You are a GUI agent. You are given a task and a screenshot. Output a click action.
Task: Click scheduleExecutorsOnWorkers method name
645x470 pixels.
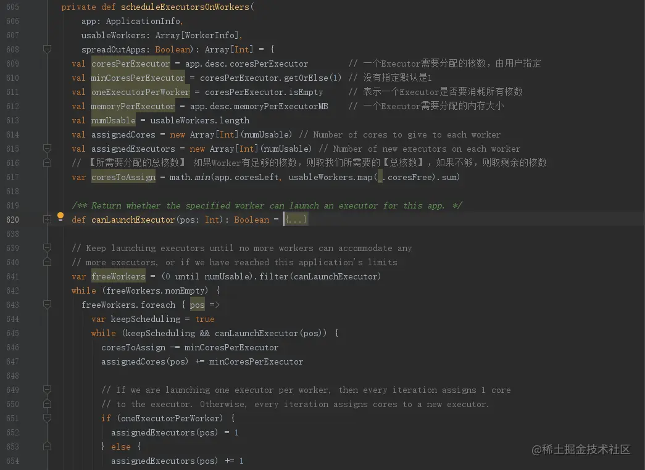coord(185,7)
